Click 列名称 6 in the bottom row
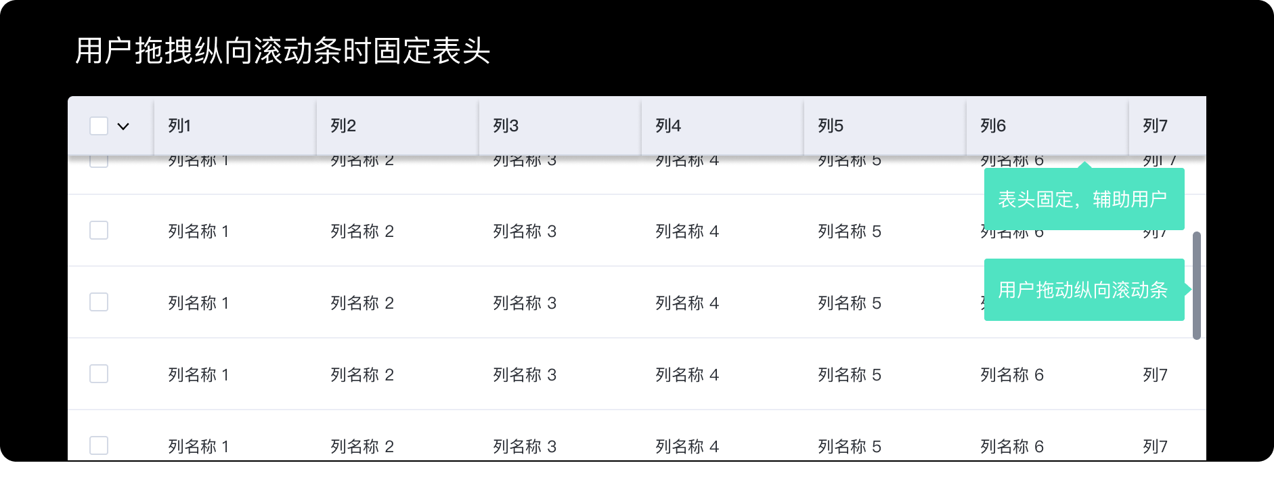1274x482 pixels. [x=1012, y=447]
